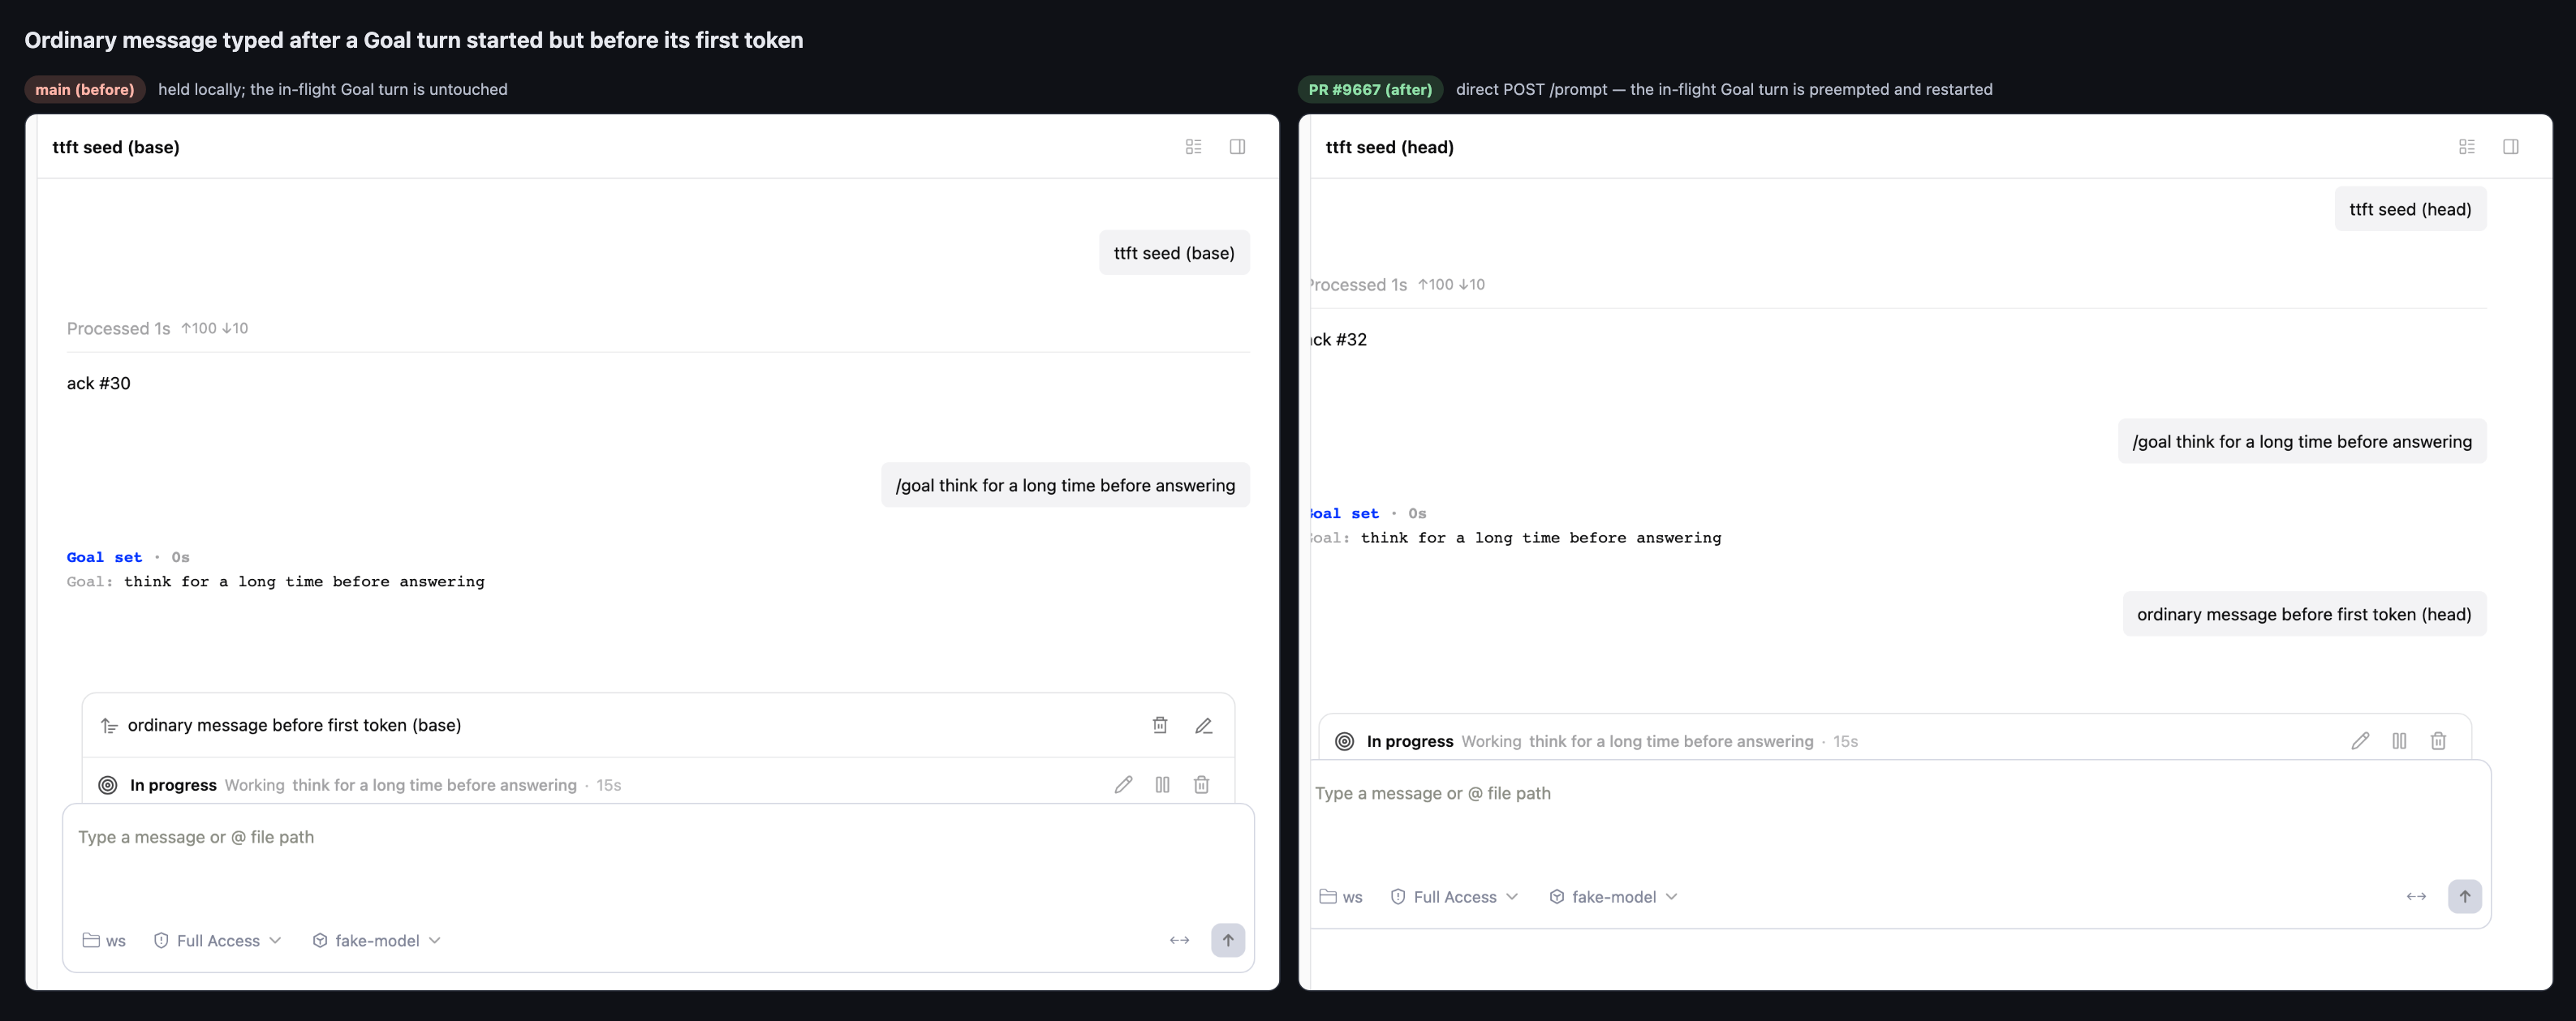Click 'Goal: think for a long time' line in base panel
Image resolution: width=2576 pixels, height=1021 pixels.
click(276, 581)
